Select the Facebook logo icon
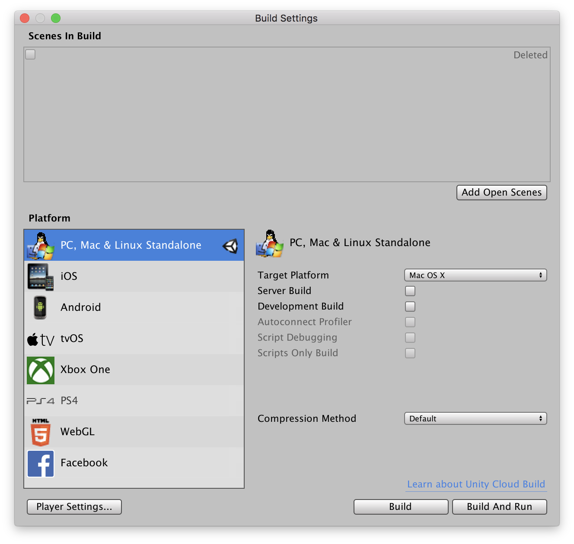The image size is (574, 544). tap(41, 463)
